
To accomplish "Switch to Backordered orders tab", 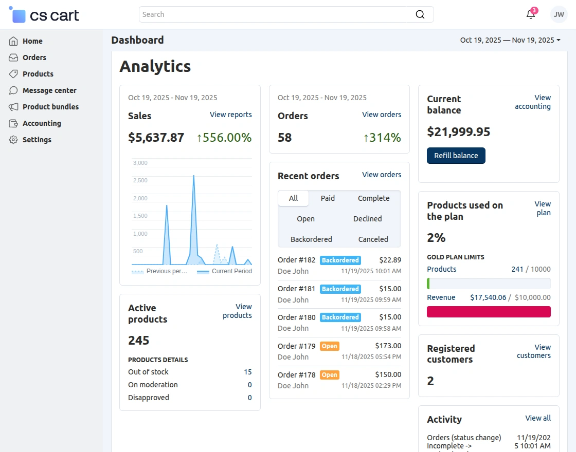I will tap(311, 239).
